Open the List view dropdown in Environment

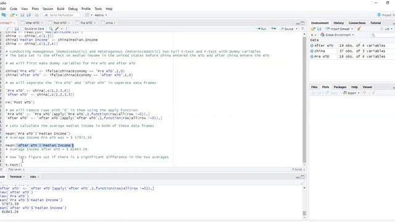pos(386,29)
